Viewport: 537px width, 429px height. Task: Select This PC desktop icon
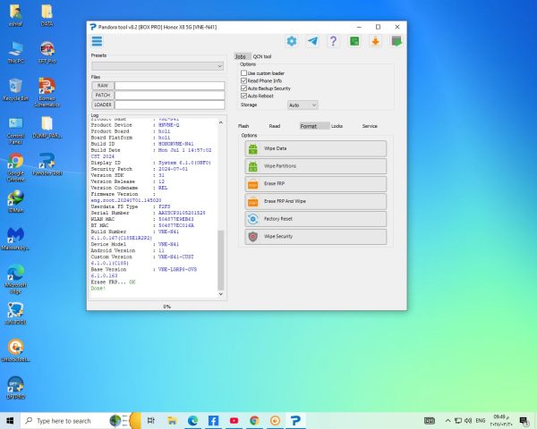tap(15, 53)
